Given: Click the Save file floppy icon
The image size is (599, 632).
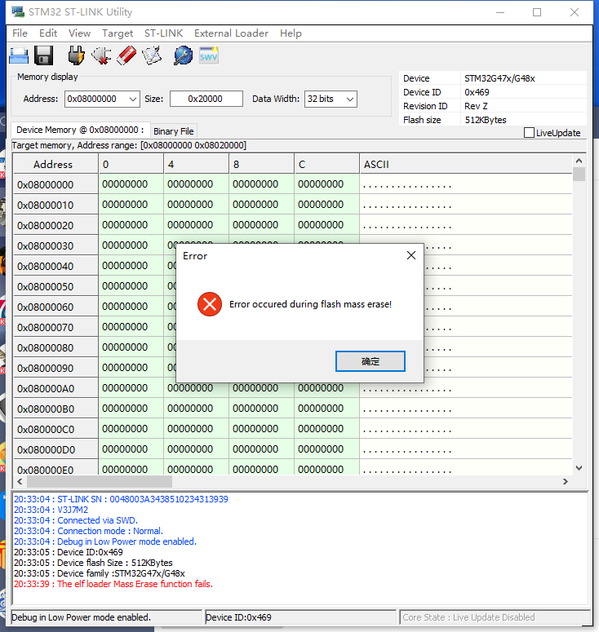Looking at the screenshot, I should pyautogui.click(x=43, y=55).
